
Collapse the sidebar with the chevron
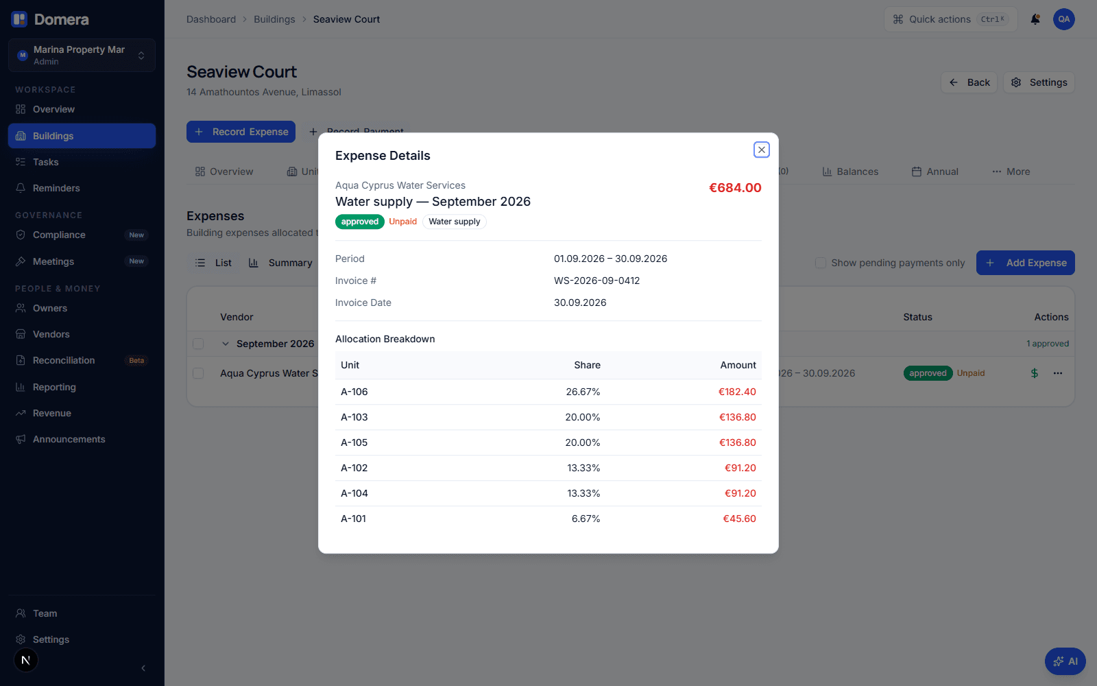[x=143, y=668]
